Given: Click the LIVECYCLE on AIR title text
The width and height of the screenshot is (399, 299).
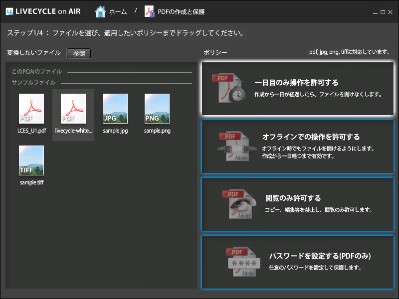Looking at the screenshot, I should click(48, 11).
